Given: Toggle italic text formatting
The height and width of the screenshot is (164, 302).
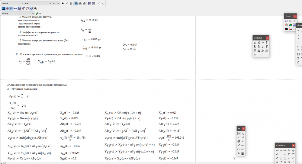Looking at the screenshot, I should [x=67, y=3].
